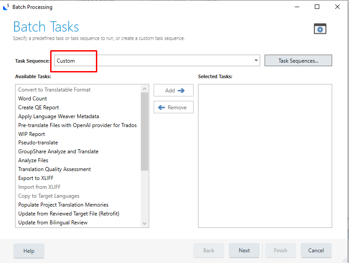Screen dimensions: 349x263
Task: Choose the Export to XLIFF task
Action: [x=36, y=178]
